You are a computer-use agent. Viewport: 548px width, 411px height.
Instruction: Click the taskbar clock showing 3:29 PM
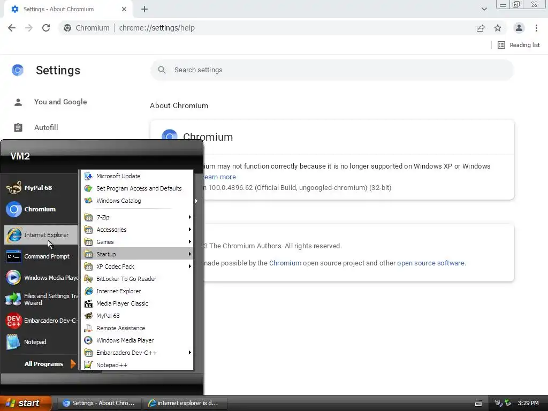click(528, 403)
